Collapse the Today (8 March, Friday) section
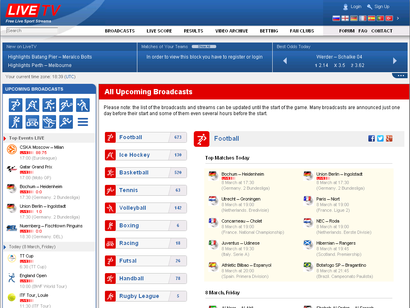Image resolution: width=410 pixels, height=308 pixels. pyautogui.click(x=32, y=247)
